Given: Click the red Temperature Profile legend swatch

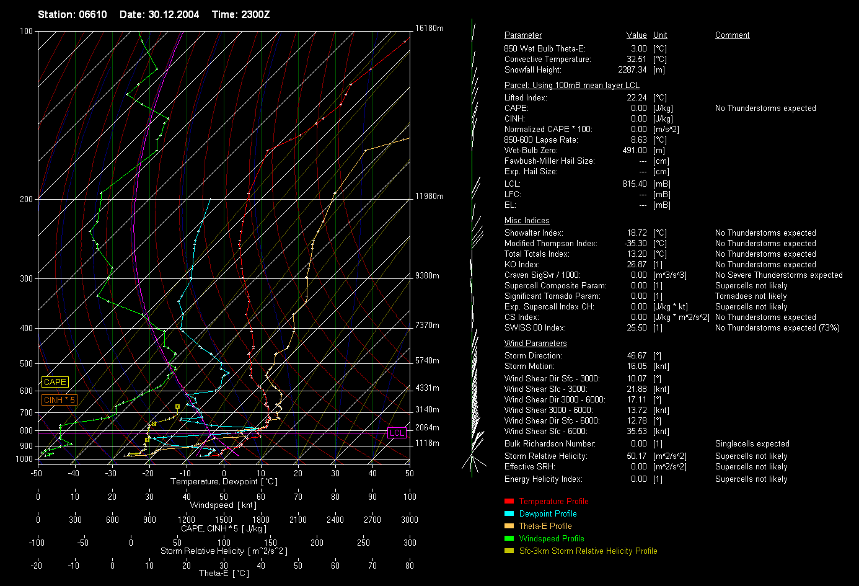Looking at the screenshot, I should pos(509,501).
